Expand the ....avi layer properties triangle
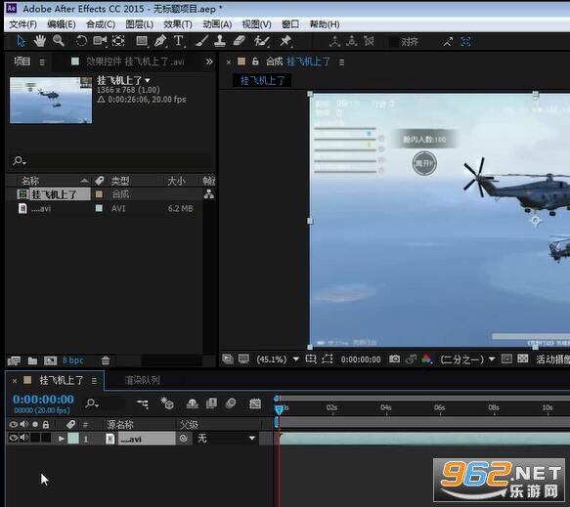Image resolution: width=570 pixels, height=507 pixels. pyautogui.click(x=61, y=439)
